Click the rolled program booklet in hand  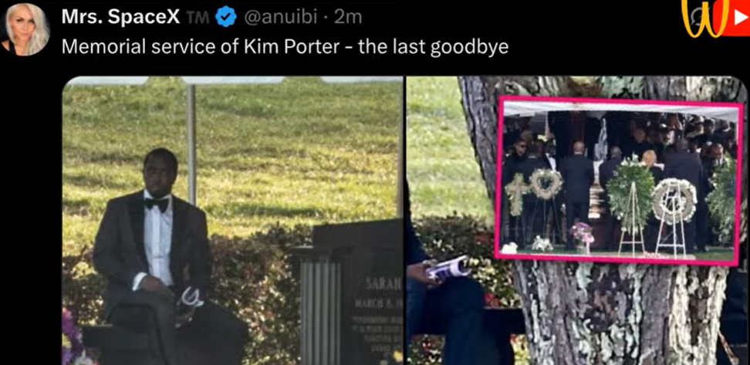point(448,269)
